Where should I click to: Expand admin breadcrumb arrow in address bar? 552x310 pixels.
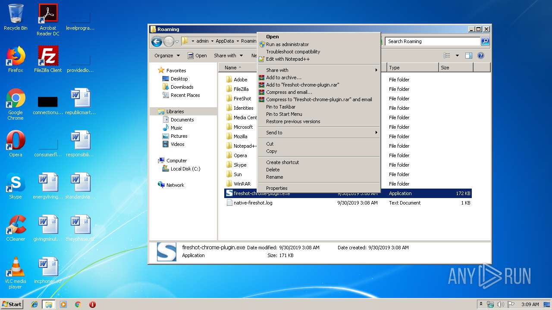pyautogui.click(x=212, y=41)
